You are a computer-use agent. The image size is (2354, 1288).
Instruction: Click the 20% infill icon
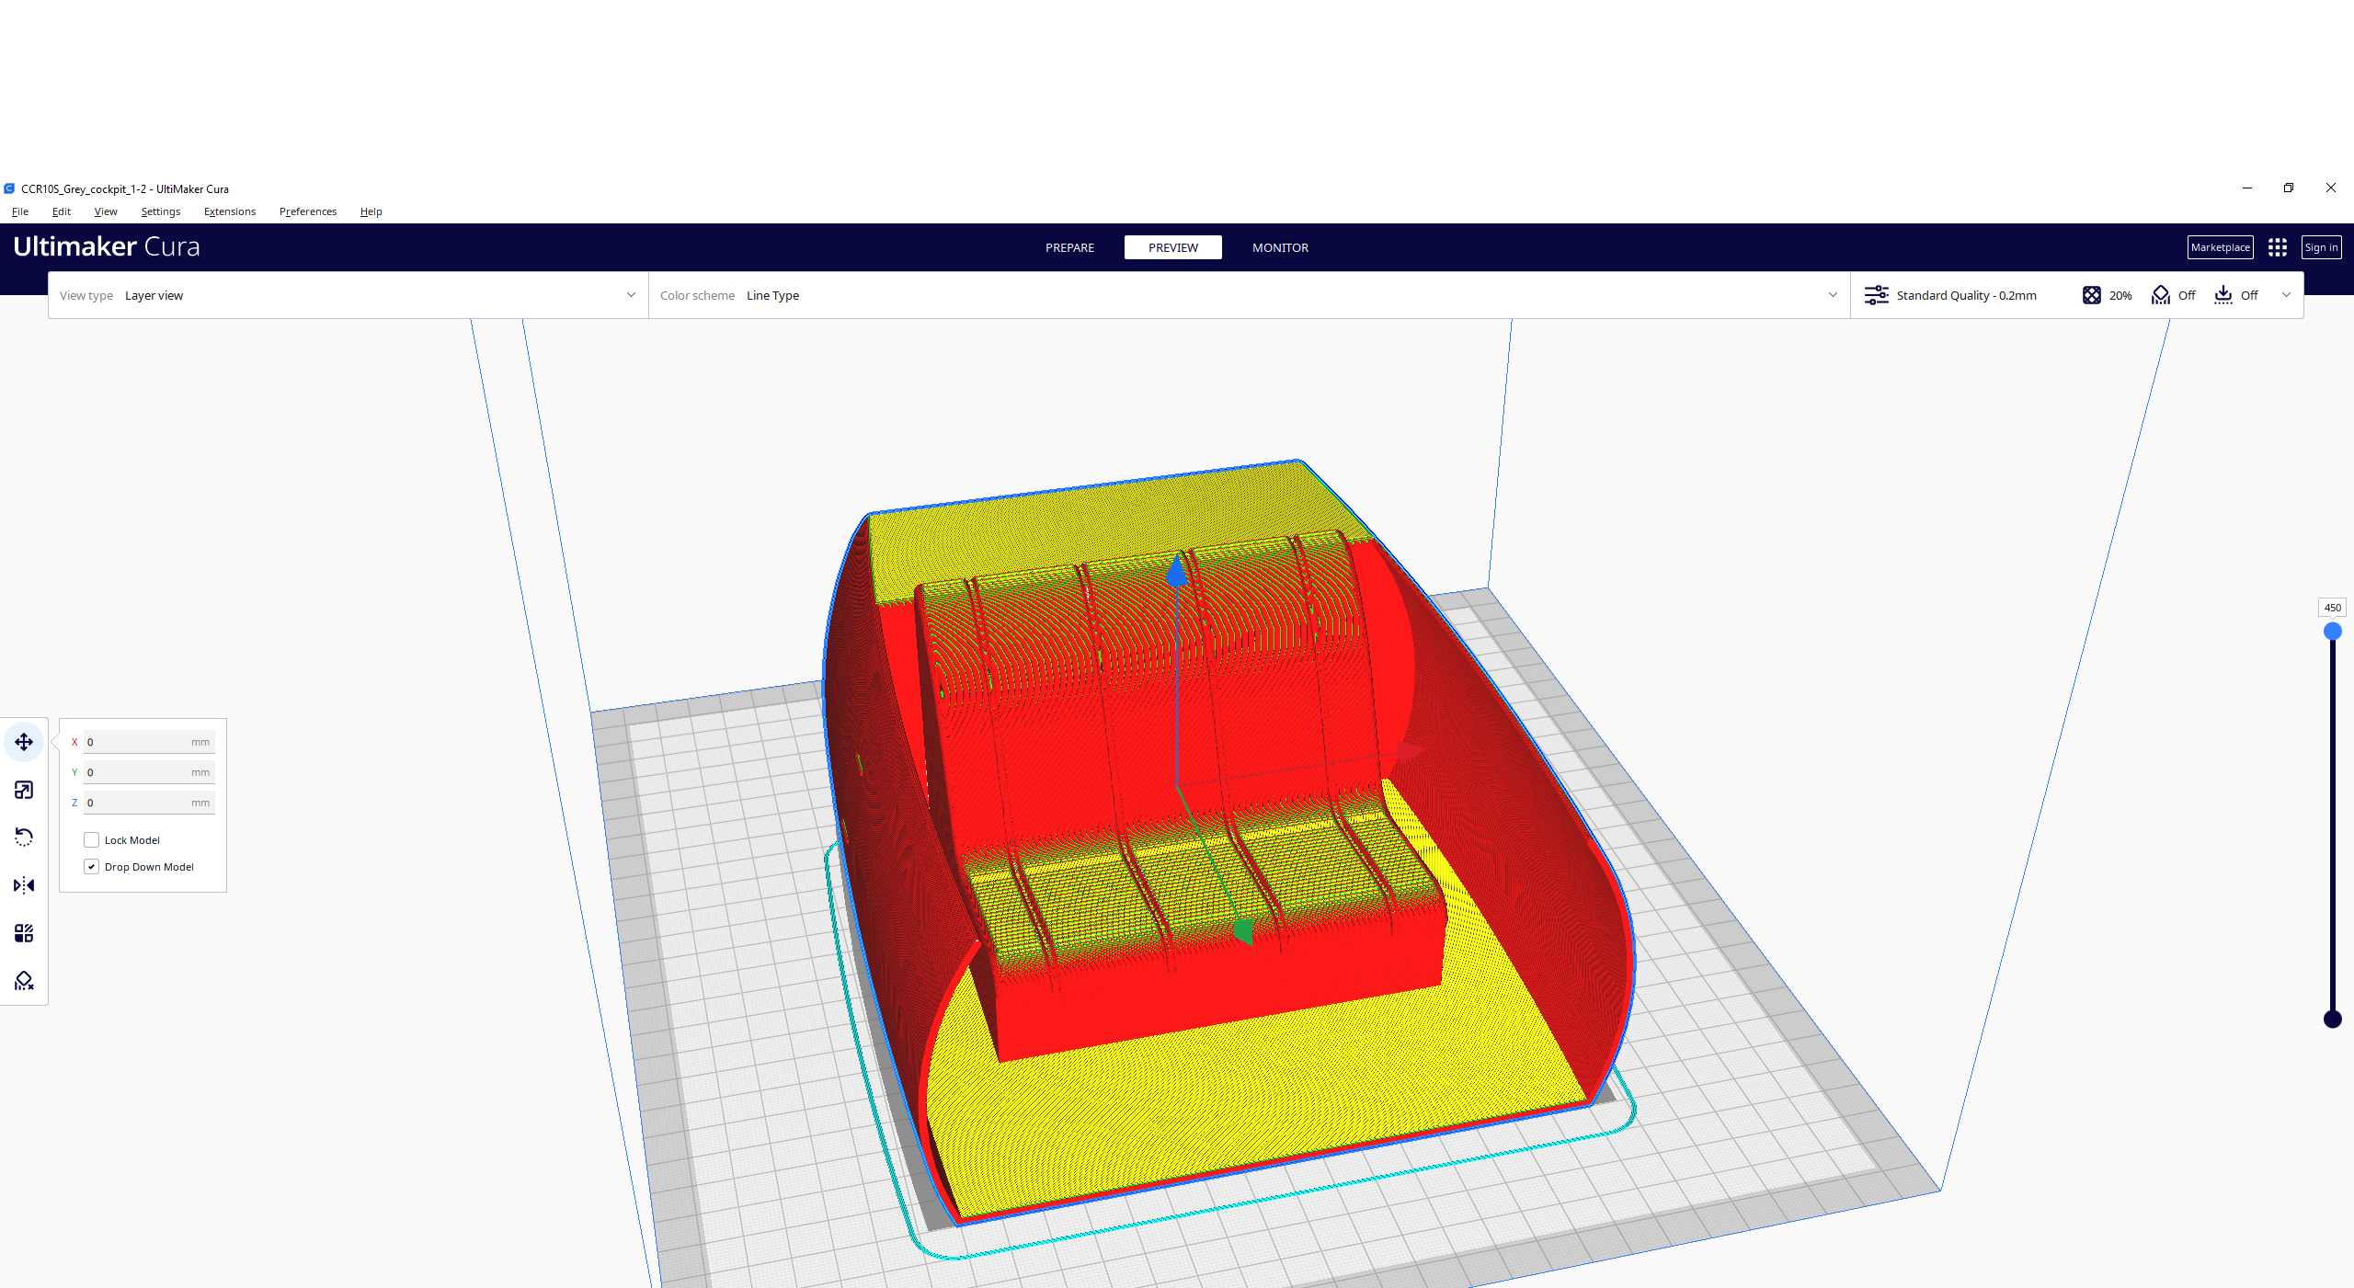[x=2092, y=295]
